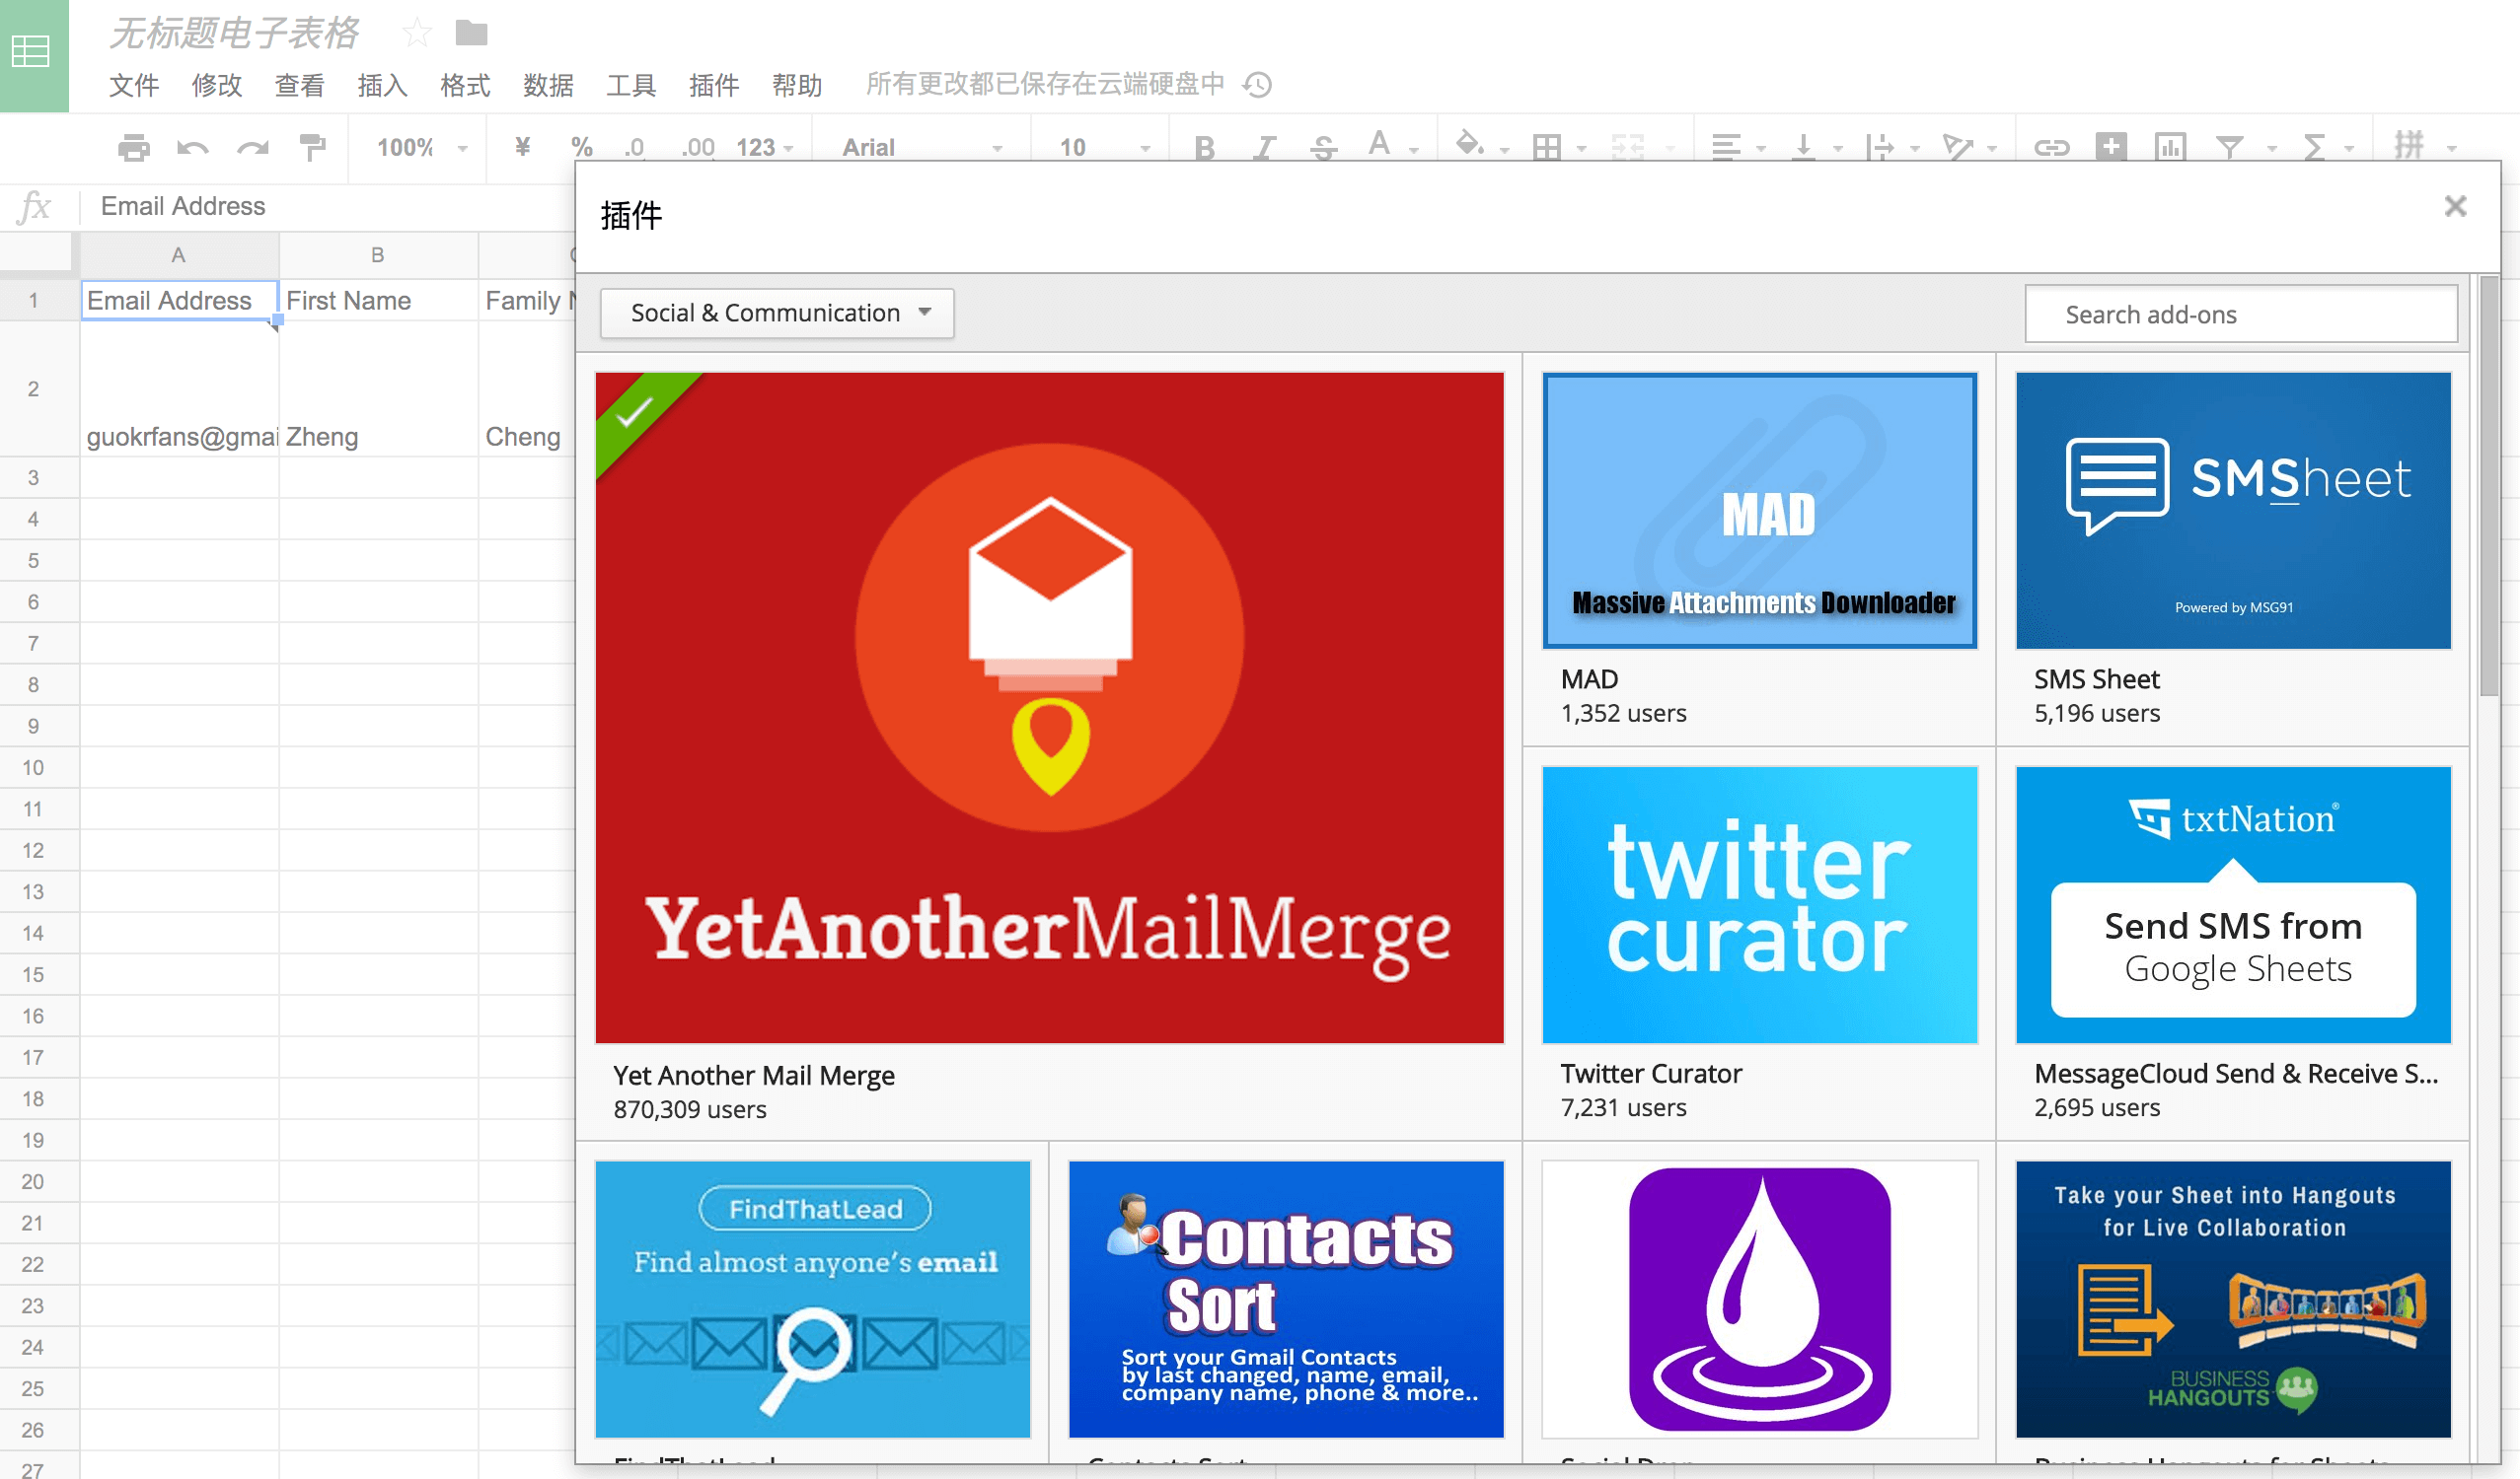The width and height of the screenshot is (2520, 1479).
Task: Insert a link with the chain icon
Action: click(2051, 148)
